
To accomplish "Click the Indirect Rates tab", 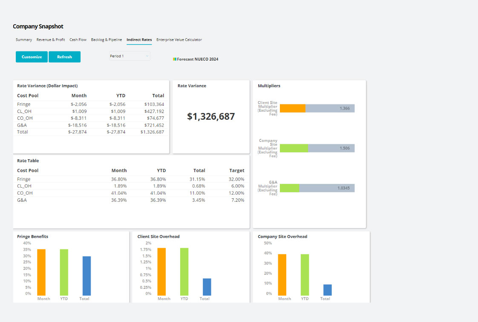I will coord(139,40).
